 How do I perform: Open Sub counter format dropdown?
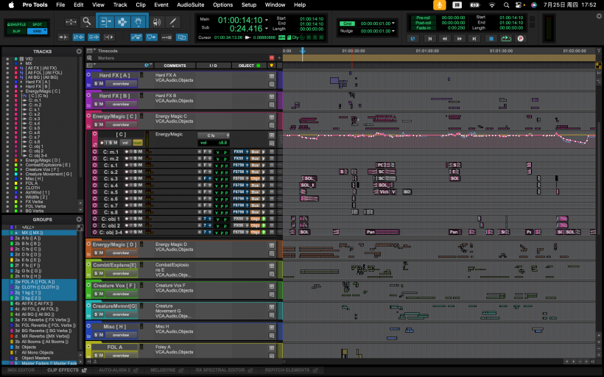[266, 29]
